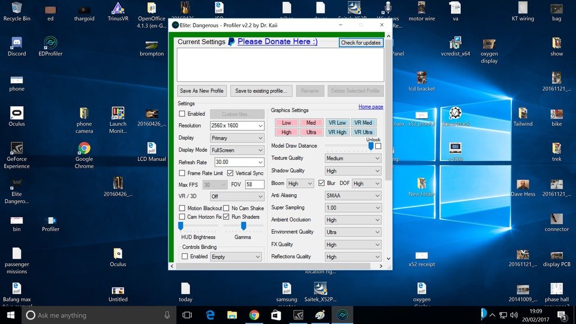
Task: Apply the VR High preset
Action: pyautogui.click(x=337, y=132)
